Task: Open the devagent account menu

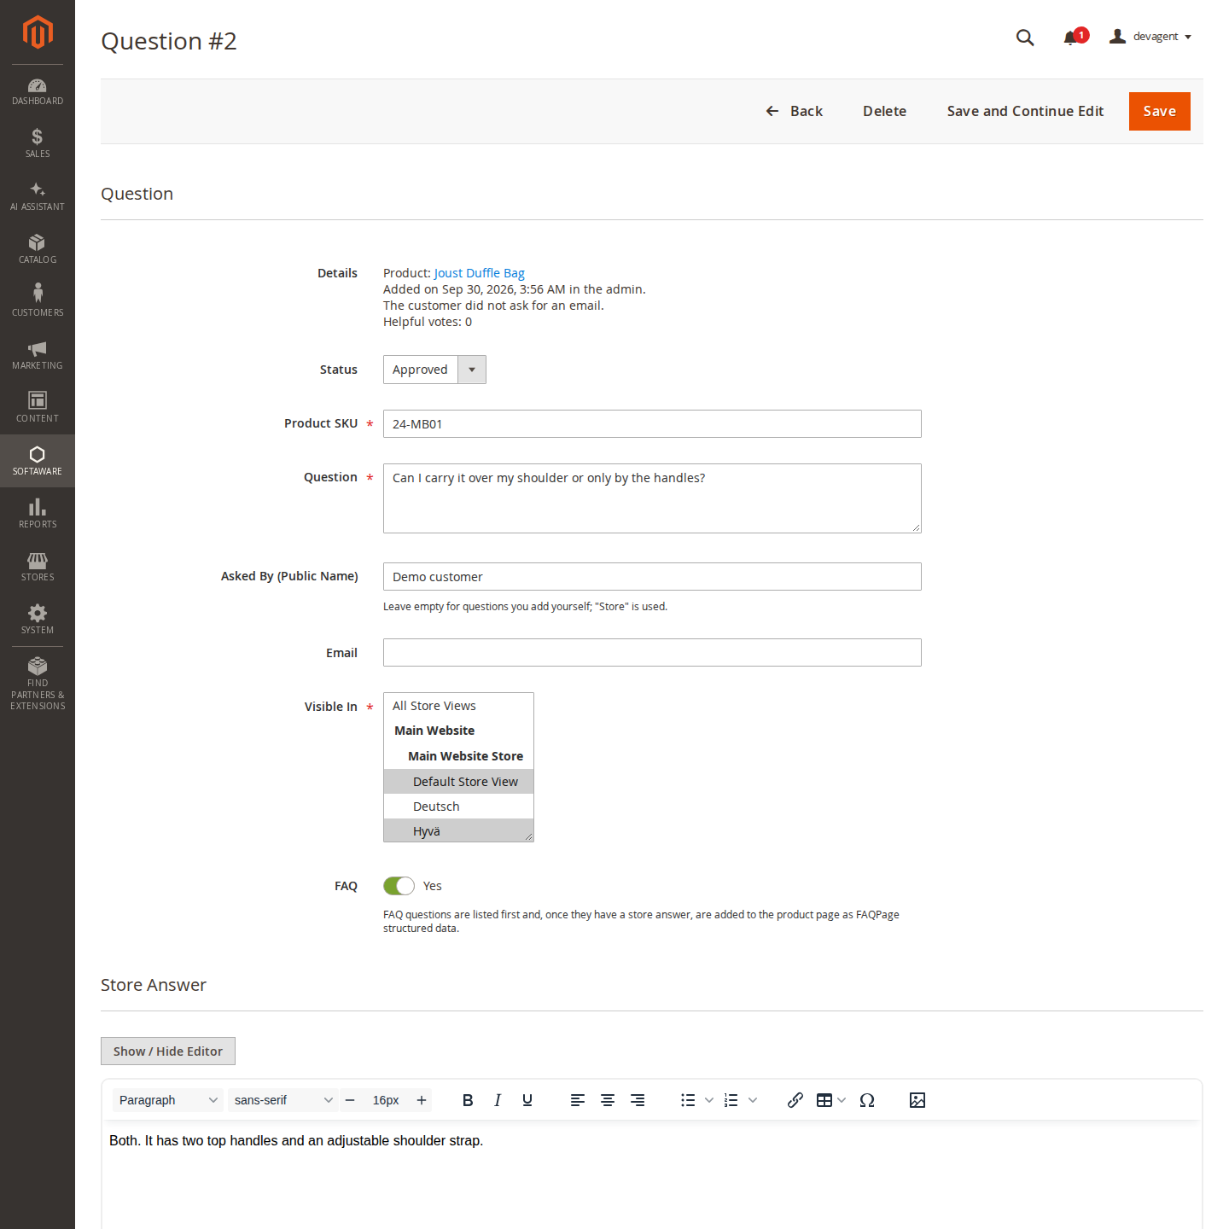Action: coord(1150,37)
